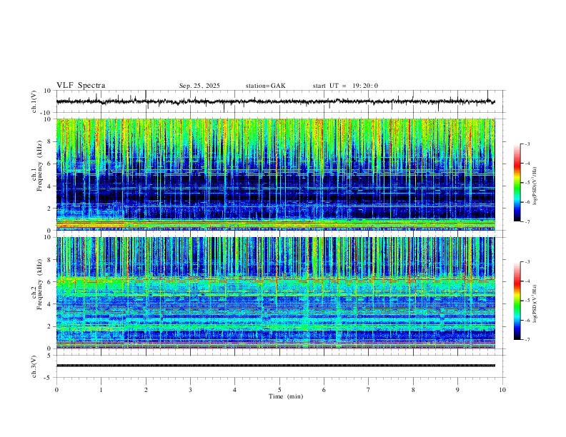Image resolution: width=566 pixels, height=437 pixels.
Task: Click the date label "Sep. 25, 2025"
Action: point(199,86)
